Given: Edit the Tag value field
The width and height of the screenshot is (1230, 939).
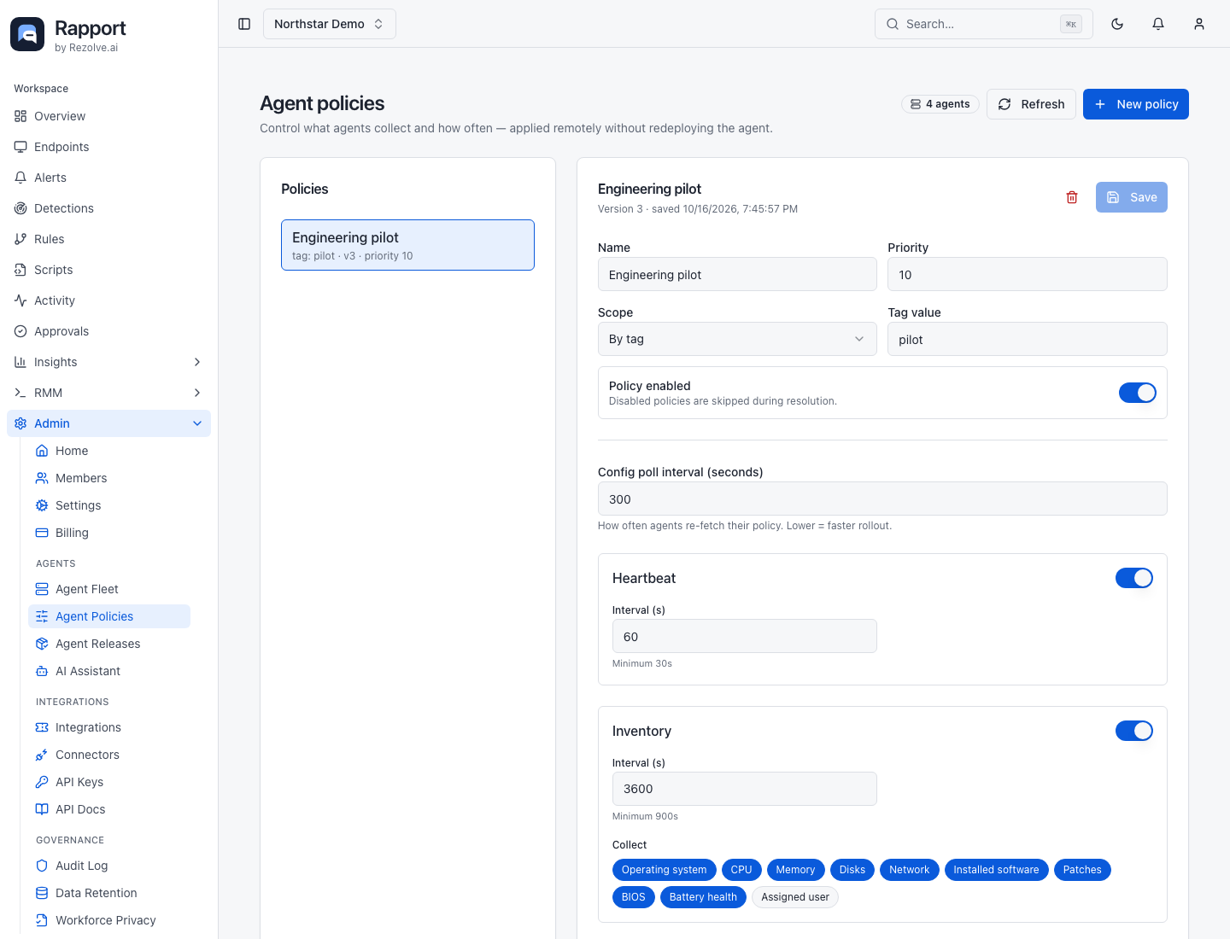Looking at the screenshot, I should pyautogui.click(x=1028, y=339).
